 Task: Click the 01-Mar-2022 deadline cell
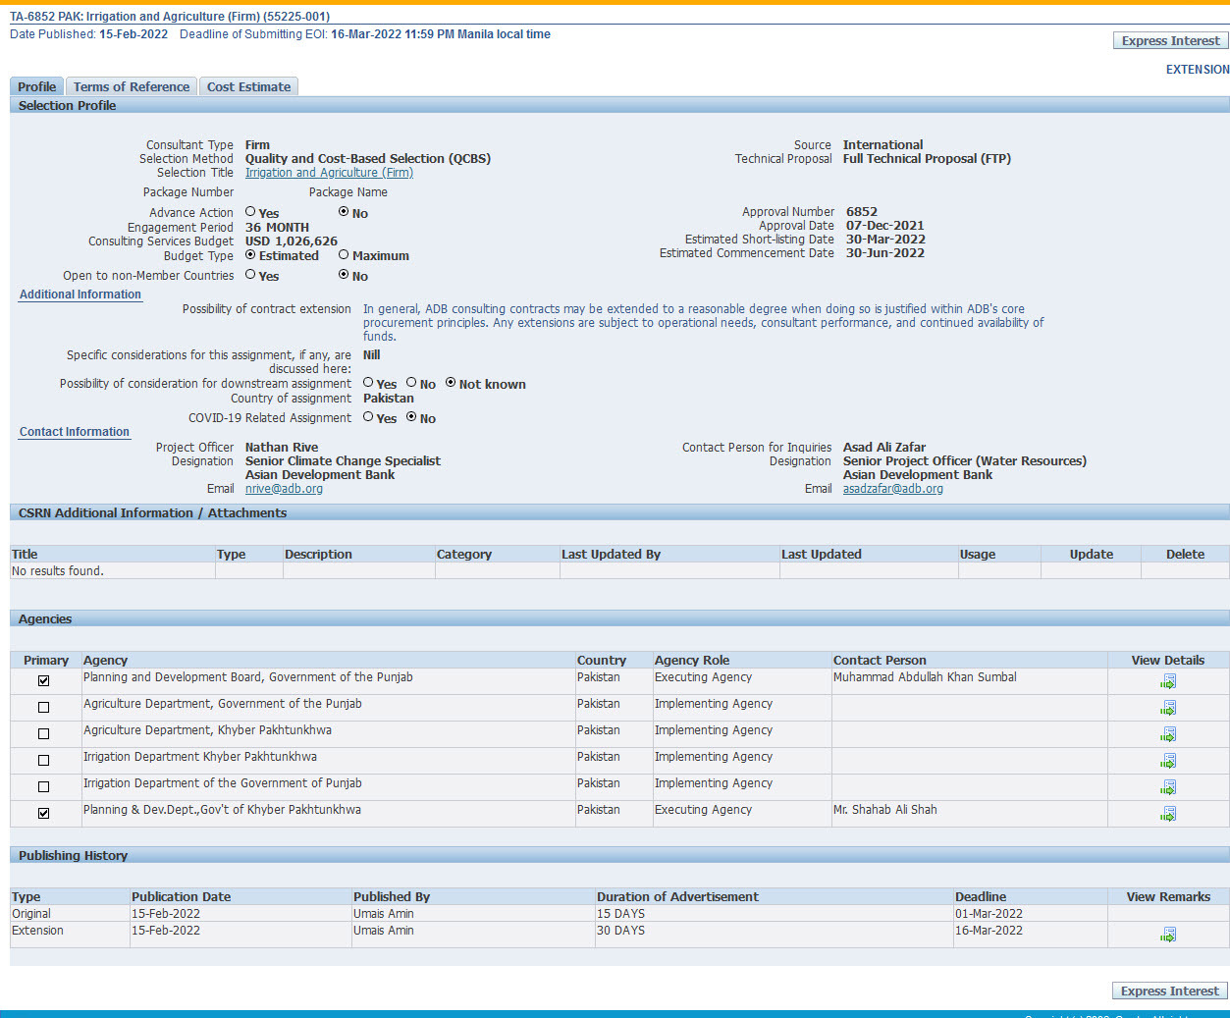(x=989, y=914)
